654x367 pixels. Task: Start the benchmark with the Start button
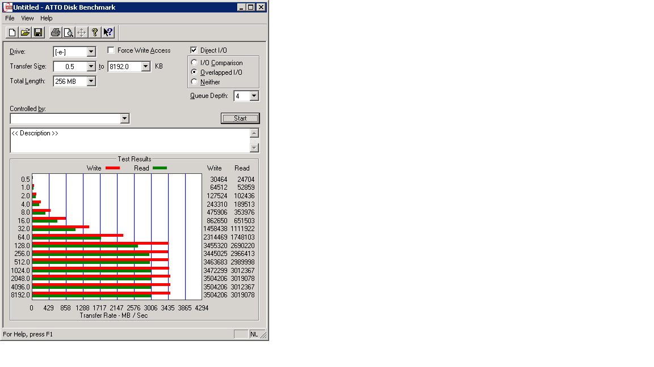[240, 118]
